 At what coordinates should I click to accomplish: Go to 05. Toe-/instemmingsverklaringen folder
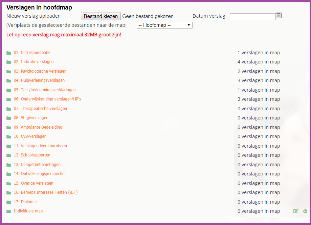44,90
